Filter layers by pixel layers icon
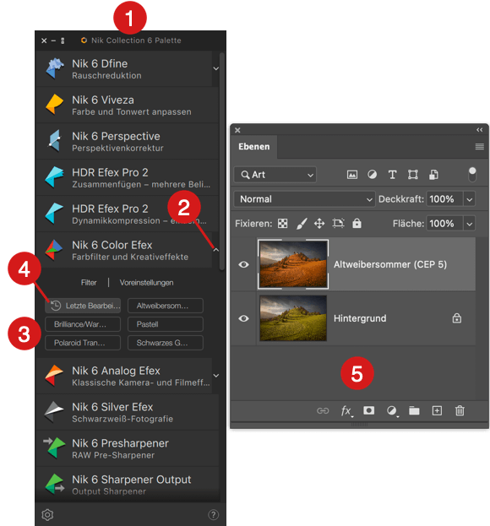Image resolution: width=490 pixels, height=526 pixels. [352, 175]
